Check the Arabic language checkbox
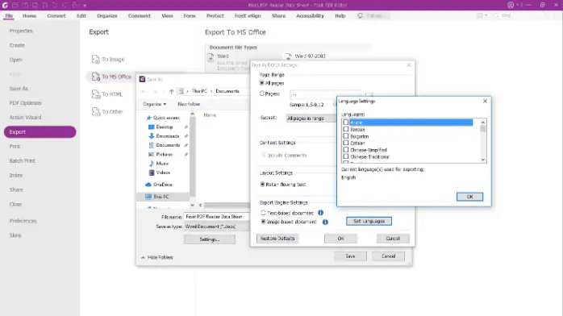The width and height of the screenshot is (563, 316). pos(346,123)
